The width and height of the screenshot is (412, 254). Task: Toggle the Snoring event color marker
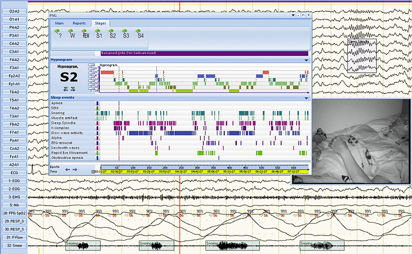point(97,113)
